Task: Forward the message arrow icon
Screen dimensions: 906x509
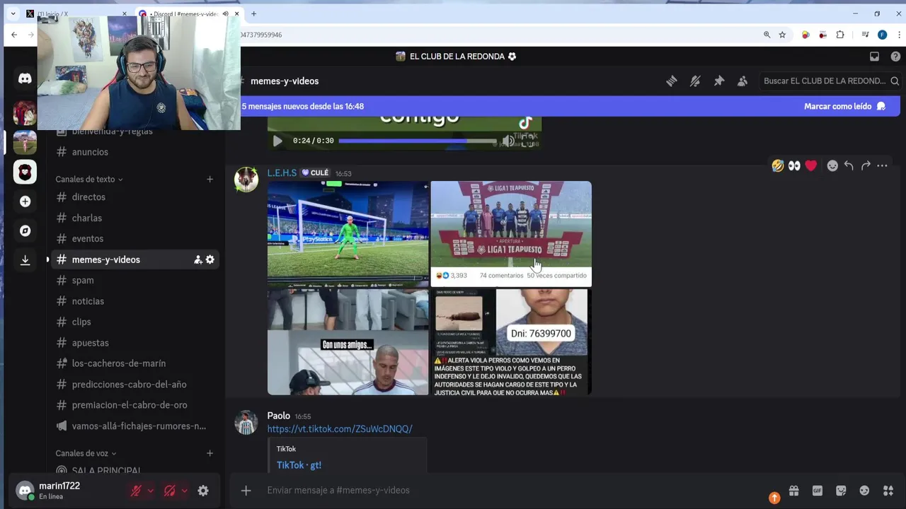Action: coord(866,165)
